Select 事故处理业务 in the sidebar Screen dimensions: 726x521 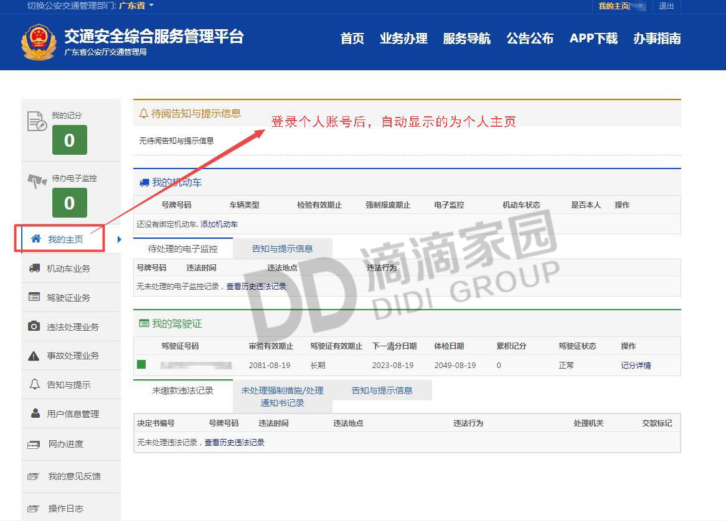[72, 356]
